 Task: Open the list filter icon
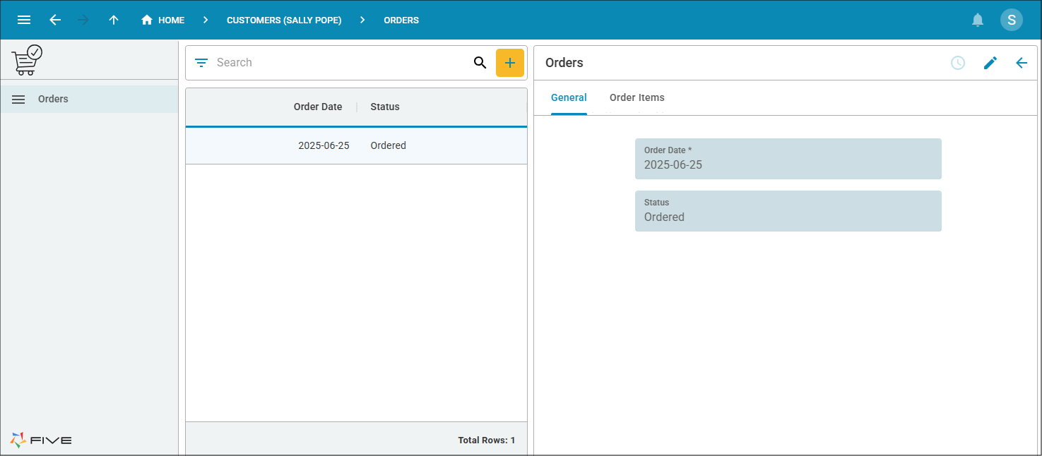coord(201,63)
